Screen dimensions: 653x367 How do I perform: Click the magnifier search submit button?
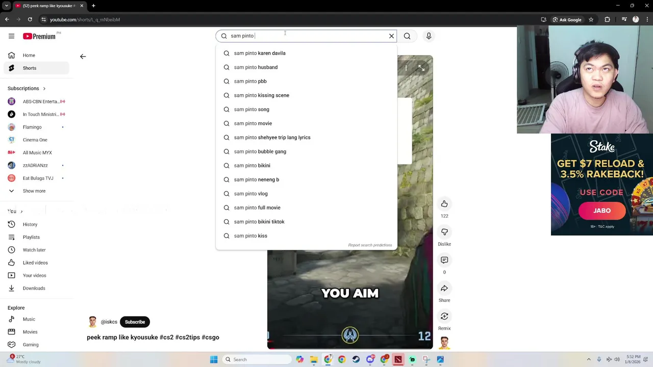(x=407, y=36)
